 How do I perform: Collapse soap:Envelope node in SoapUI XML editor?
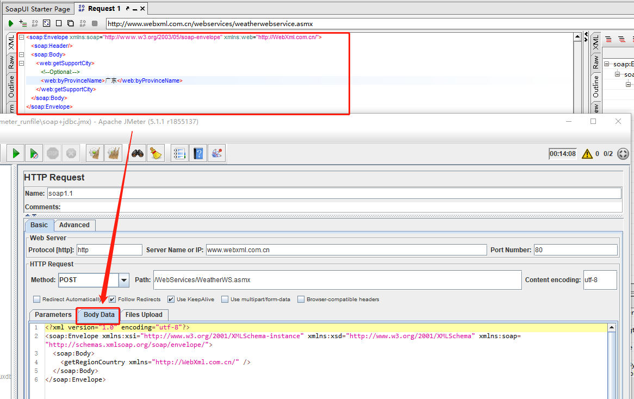click(21, 37)
